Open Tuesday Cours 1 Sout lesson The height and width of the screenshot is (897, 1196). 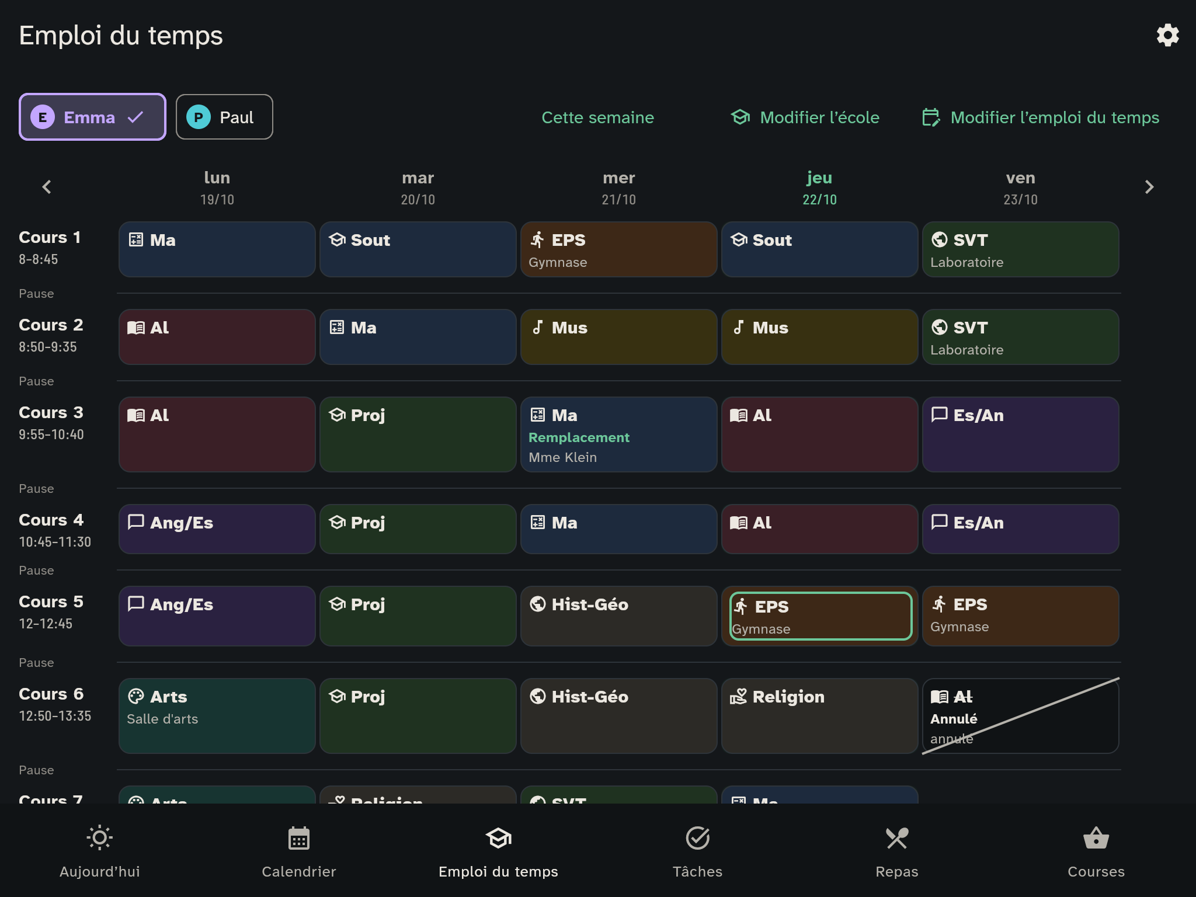pos(418,249)
